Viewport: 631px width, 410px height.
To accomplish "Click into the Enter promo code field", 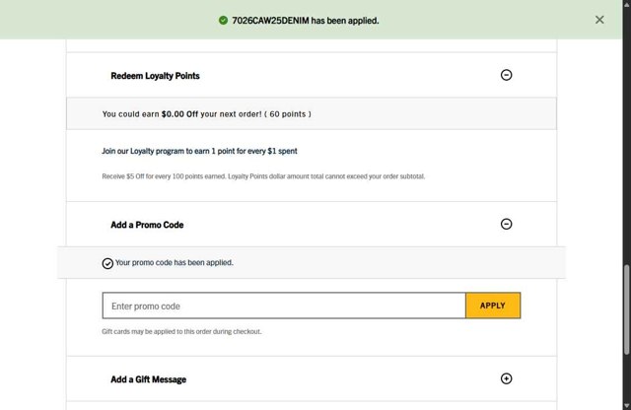I will pos(284,306).
